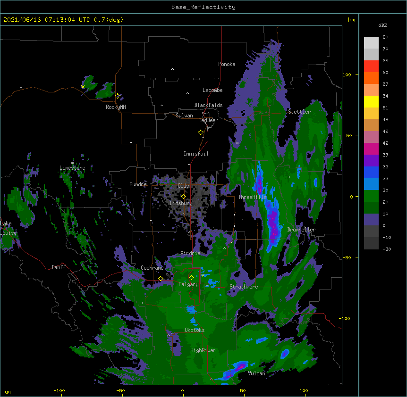Click the 45 value on dBZ legend
407x397 pixels.
(x=385, y=131)
